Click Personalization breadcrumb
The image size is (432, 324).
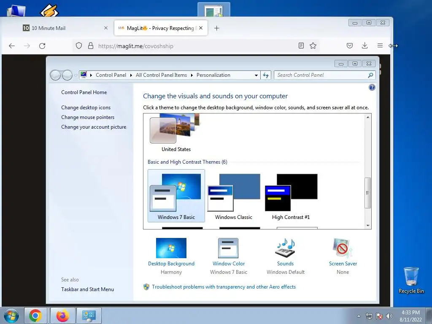click(x=213, y=75)
